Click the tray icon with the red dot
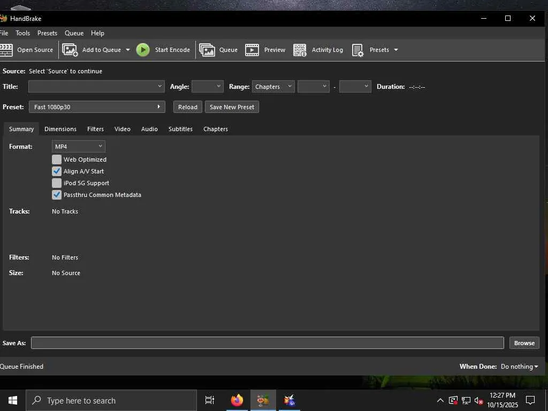 click(453, 400)
